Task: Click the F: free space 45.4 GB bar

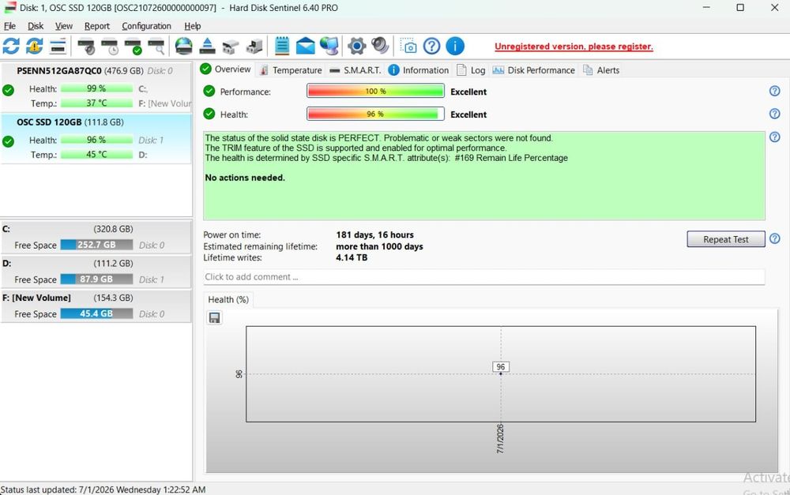Action: tap(96, 313)
